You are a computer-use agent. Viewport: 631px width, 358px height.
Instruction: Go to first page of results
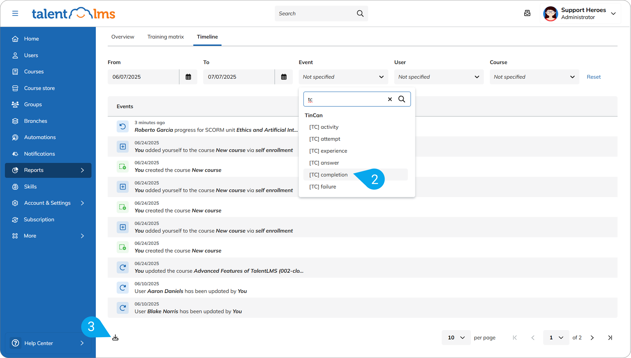515,338
